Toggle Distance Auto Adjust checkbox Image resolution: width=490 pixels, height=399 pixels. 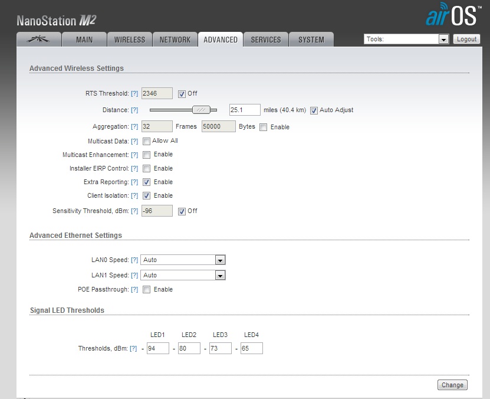[x=314, y=110]
